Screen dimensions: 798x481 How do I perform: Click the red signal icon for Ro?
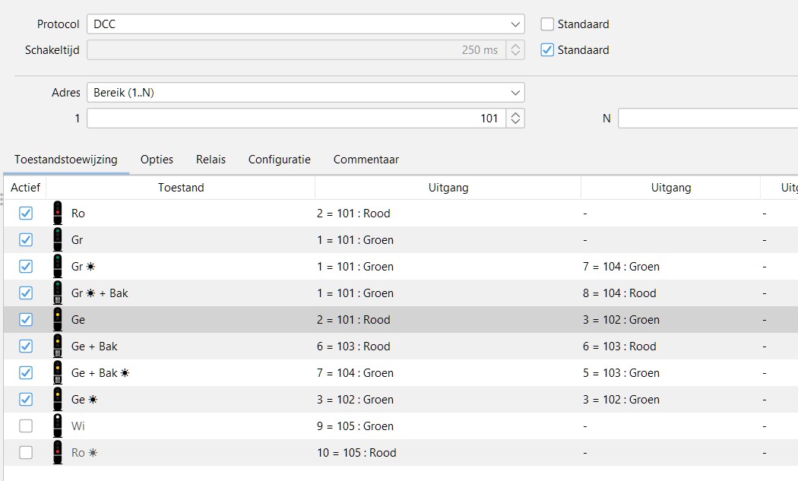pos(58,214)
